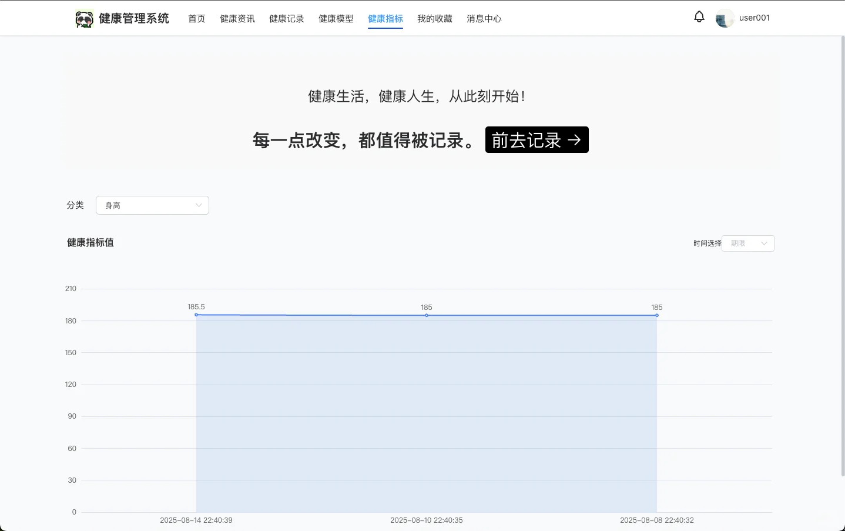
Task: Expand the 期限 dropdown chevron arrow
Action: click(x=764, y=243)
